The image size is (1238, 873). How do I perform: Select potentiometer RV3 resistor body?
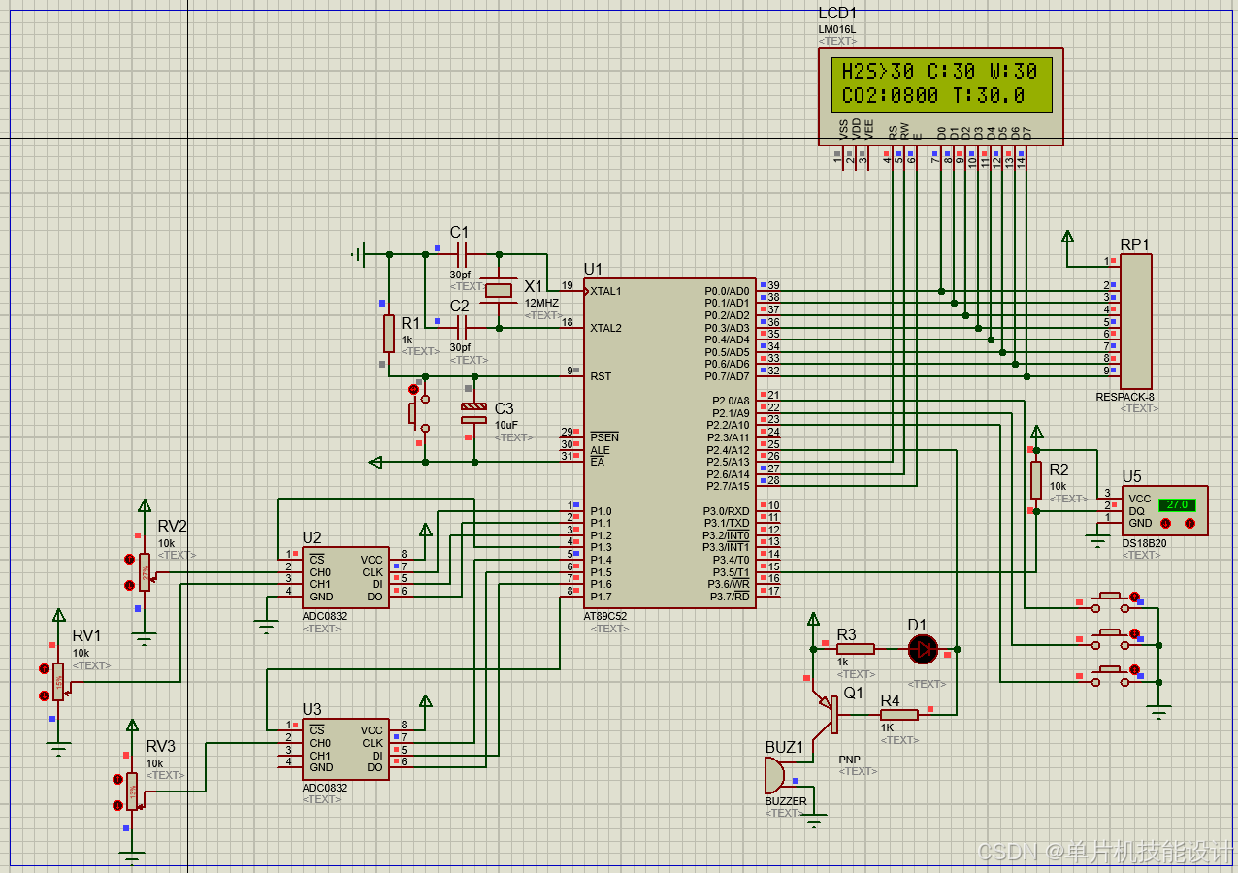point(132,792)
